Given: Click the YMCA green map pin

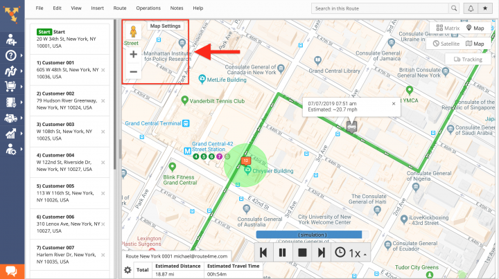Looking at the screenshot, I should tap(410, 90).
